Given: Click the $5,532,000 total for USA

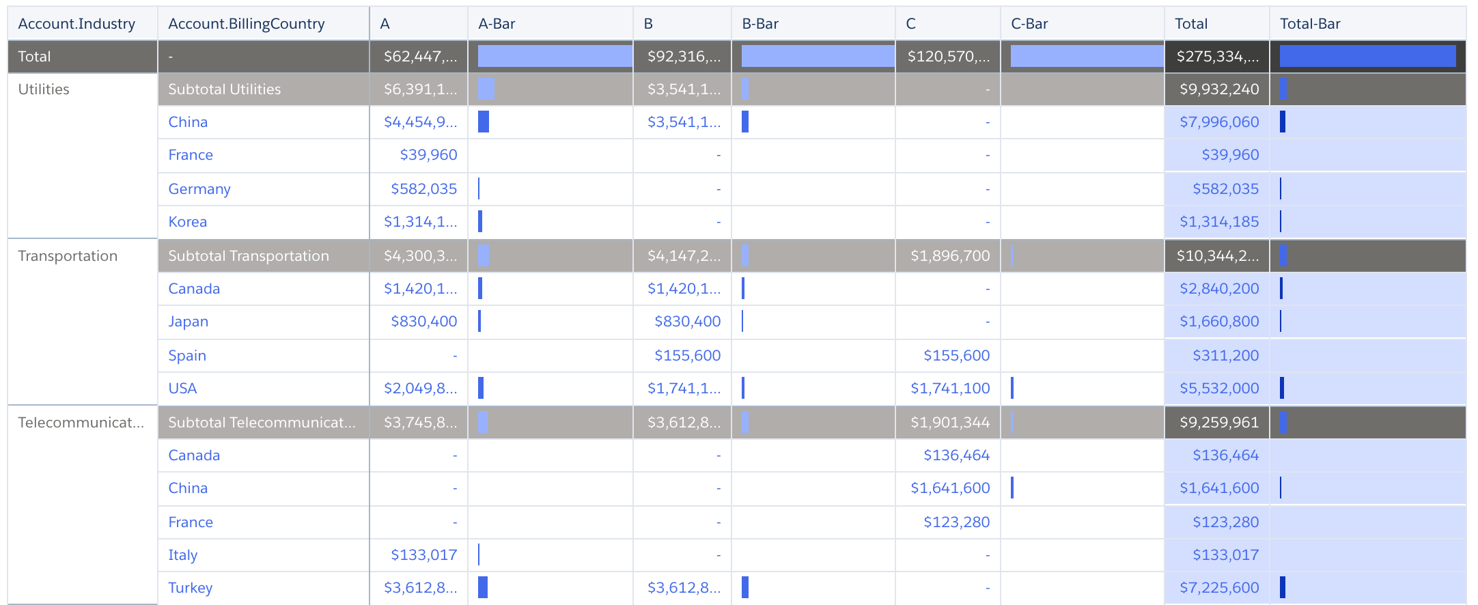Looking at the screenshot, I should [1219, 389].
